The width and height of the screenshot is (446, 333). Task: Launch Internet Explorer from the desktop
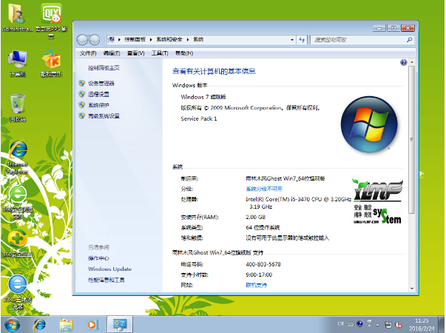pyautogui.click(x=18, y=157)
